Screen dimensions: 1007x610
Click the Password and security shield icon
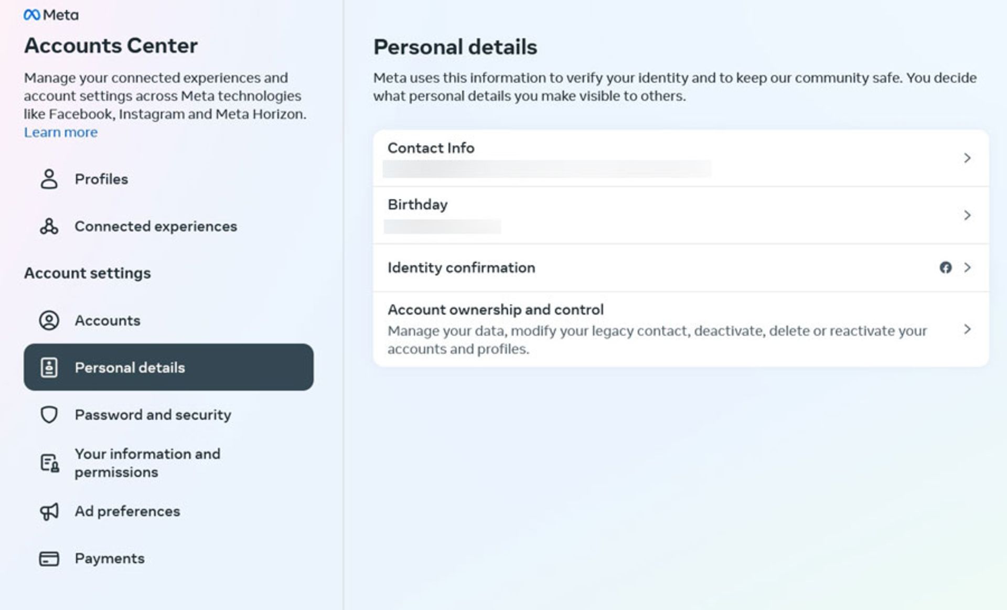click(x=49, y=415)
